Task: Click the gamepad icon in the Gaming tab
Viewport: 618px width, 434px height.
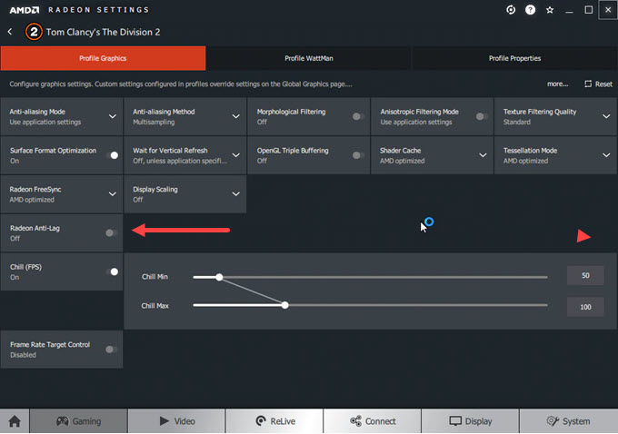Action: tap(63, 421)
